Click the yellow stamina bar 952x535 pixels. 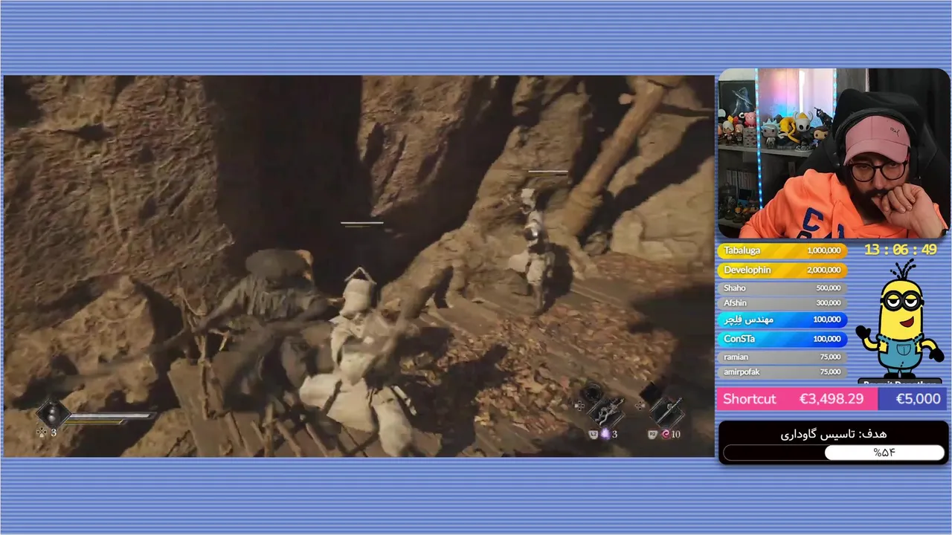[97, 422]
